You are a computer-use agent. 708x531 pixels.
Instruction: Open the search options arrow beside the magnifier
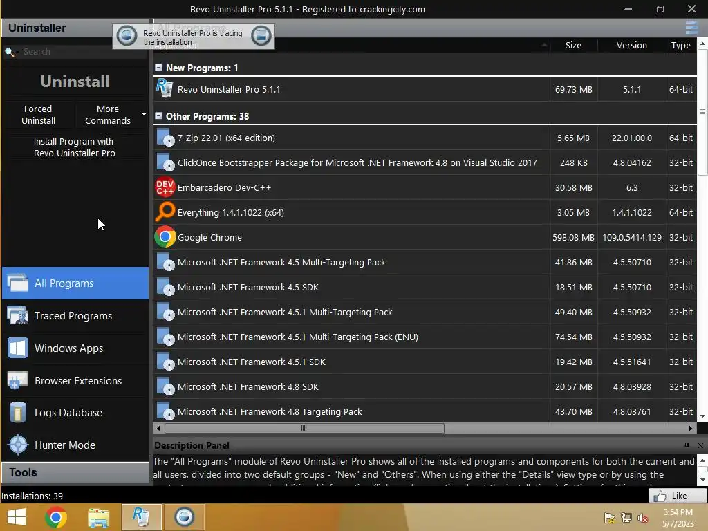(17, 52)
